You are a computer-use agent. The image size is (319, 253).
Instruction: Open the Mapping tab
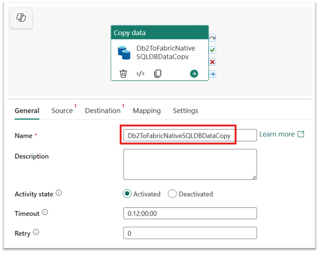pos(147,111)
